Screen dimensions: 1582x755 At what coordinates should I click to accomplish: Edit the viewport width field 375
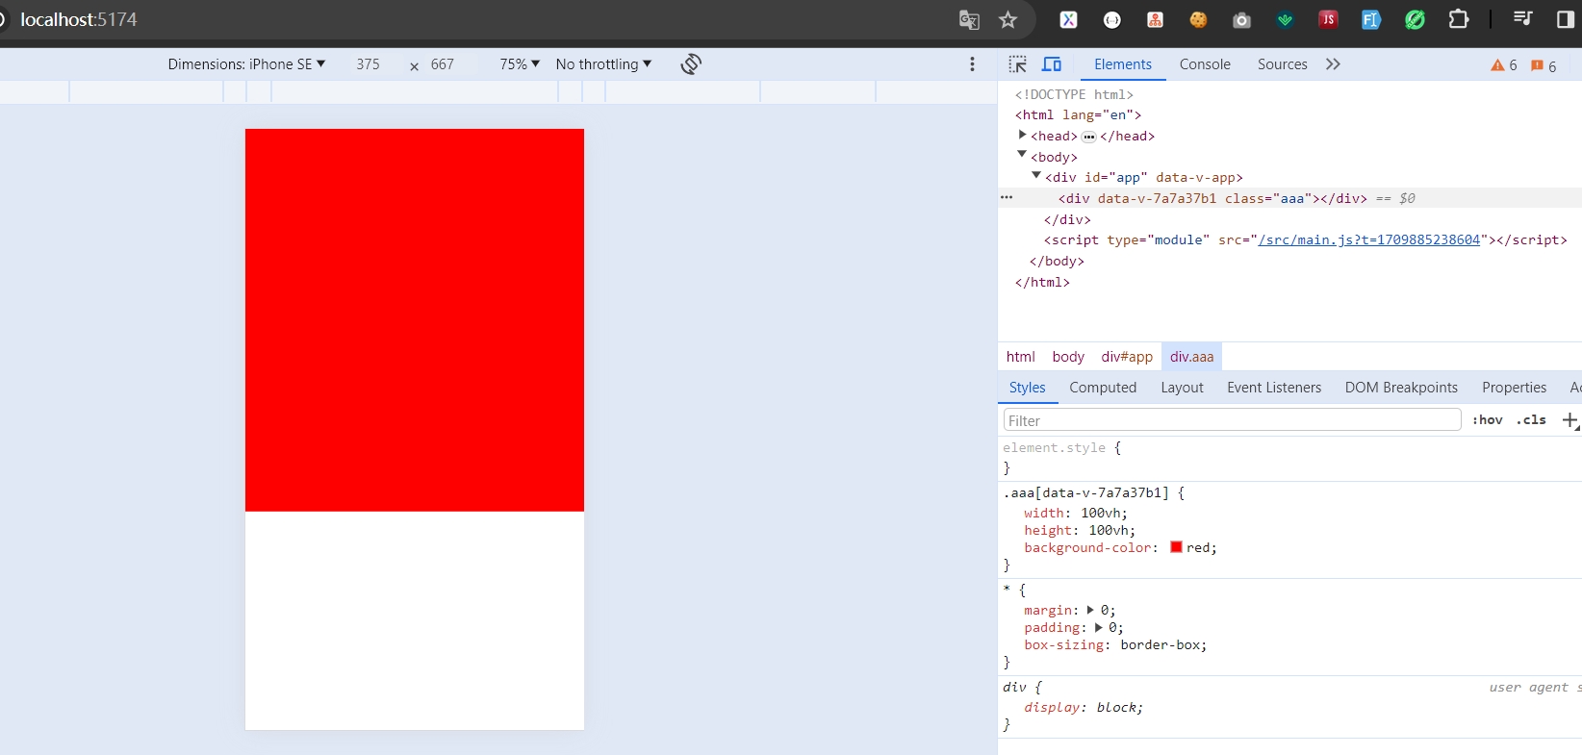click(368, 64)
